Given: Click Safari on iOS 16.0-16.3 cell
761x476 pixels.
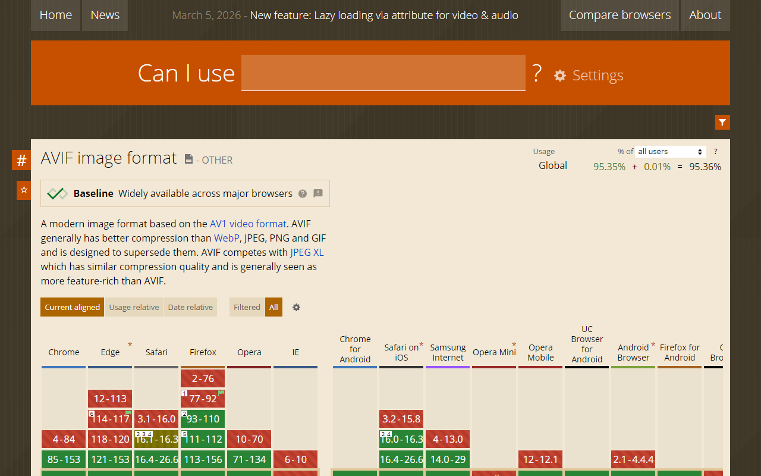Looking at the screenshot, I should click(x=401, y=439).
